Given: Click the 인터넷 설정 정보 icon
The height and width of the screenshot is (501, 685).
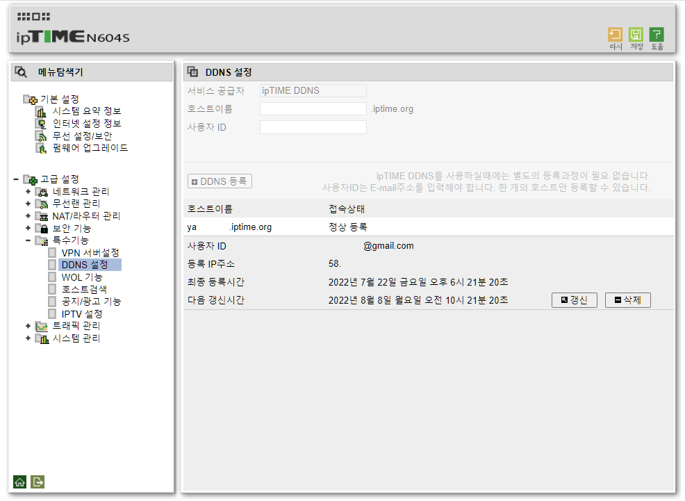Looking at the screenshot, I should (x=40, y=124).
